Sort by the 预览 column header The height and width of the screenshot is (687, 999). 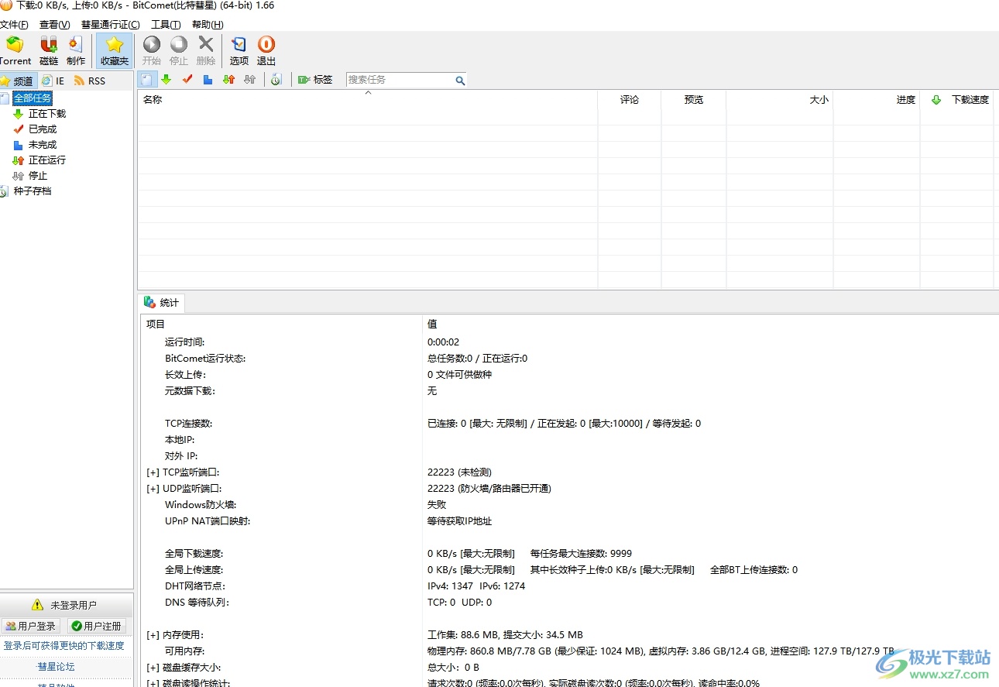tap(694, 99)
